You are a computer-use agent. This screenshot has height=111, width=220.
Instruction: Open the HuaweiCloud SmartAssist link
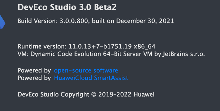[91, 78]
